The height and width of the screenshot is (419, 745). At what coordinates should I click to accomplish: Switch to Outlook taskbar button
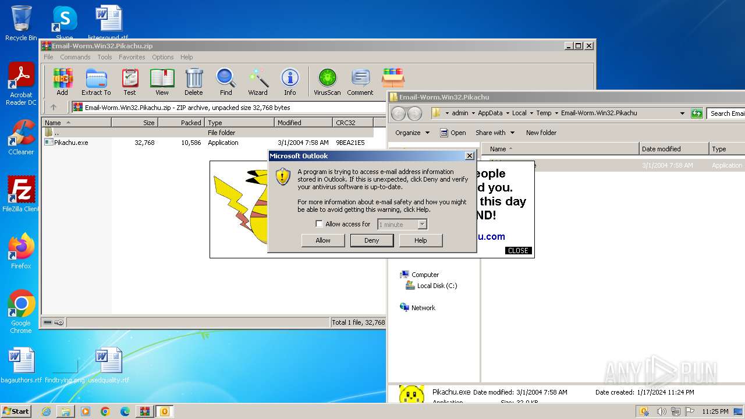point(164,411)
